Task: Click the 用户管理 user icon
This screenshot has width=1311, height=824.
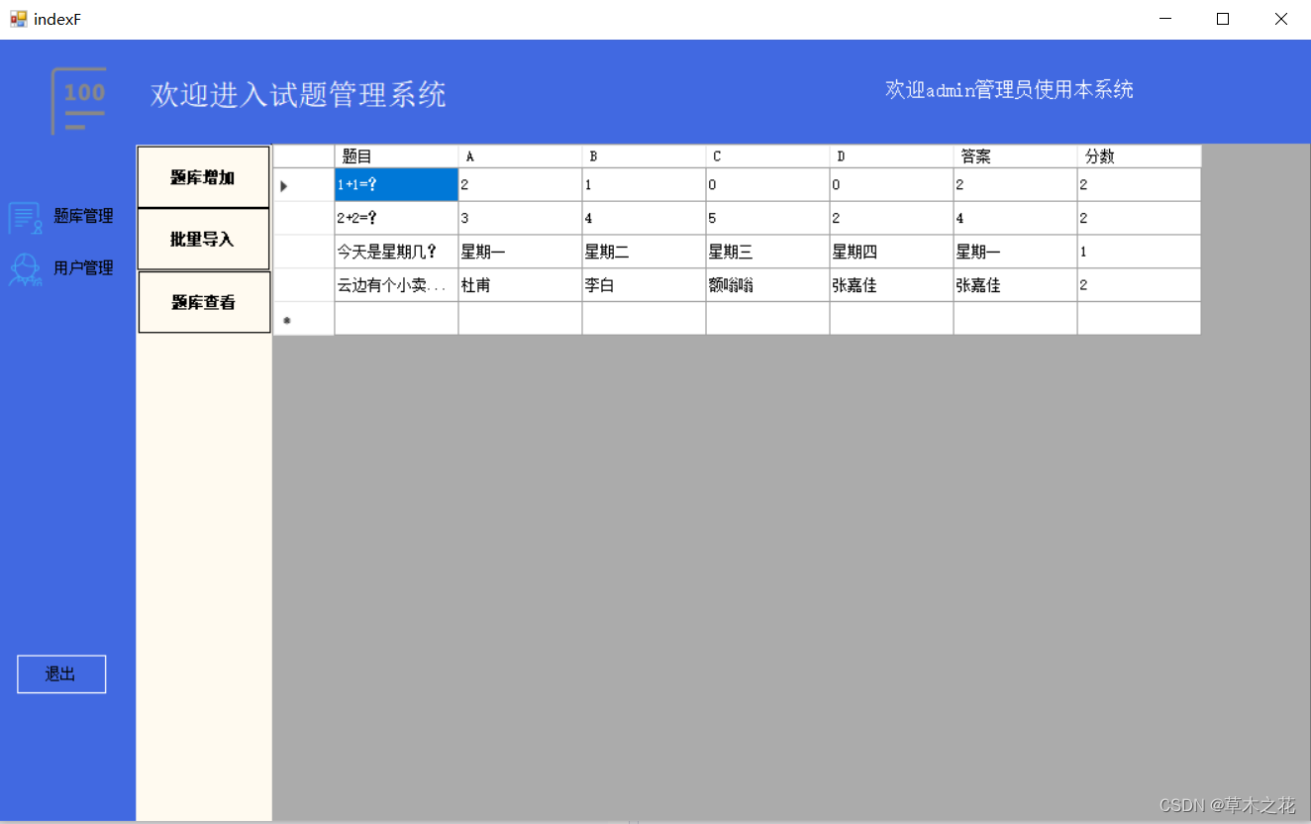Action: coord(25,269)
